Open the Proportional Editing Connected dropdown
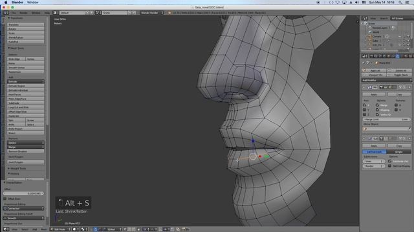Image resolution: width=414 pixels, height=232 pixels. point(23,208)
